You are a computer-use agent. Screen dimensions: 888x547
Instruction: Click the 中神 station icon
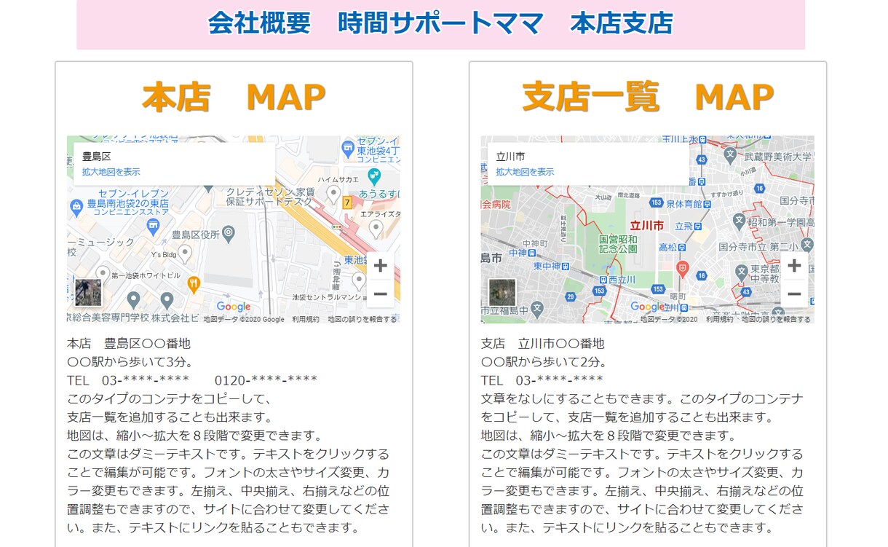coord(531,253)
